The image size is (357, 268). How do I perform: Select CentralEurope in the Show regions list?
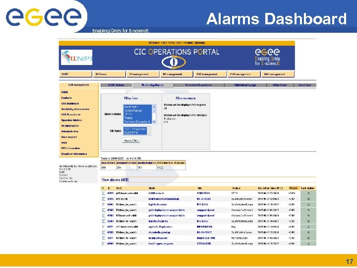(x=137, y=111)
